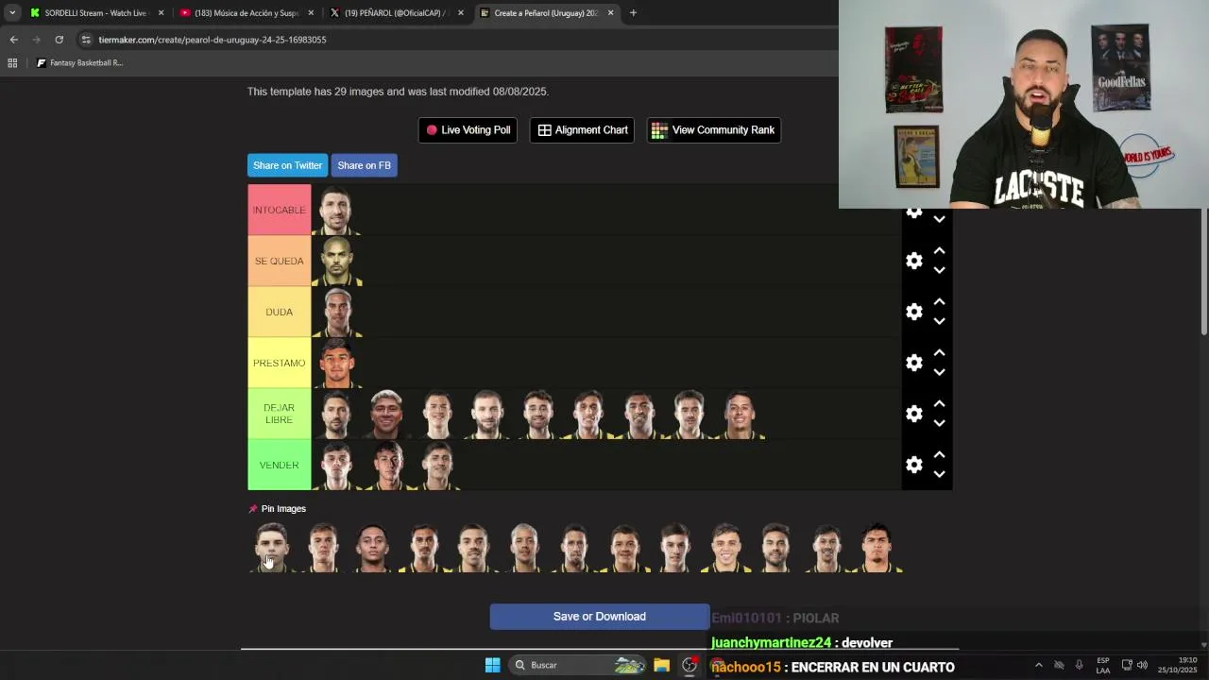The image size is (1209, 680).
Task: Open settings gear for DUDA tier
Action: [913, 312]
